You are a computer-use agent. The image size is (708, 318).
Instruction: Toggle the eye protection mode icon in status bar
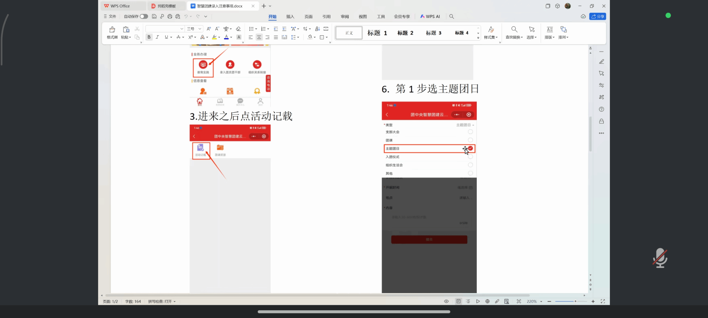(446, 301)
